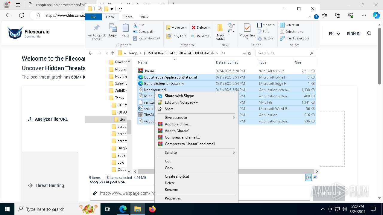383x215 pixels.
Task: Go up one folder level arrow
Action: pyautogui.click(x=113, y=53)
